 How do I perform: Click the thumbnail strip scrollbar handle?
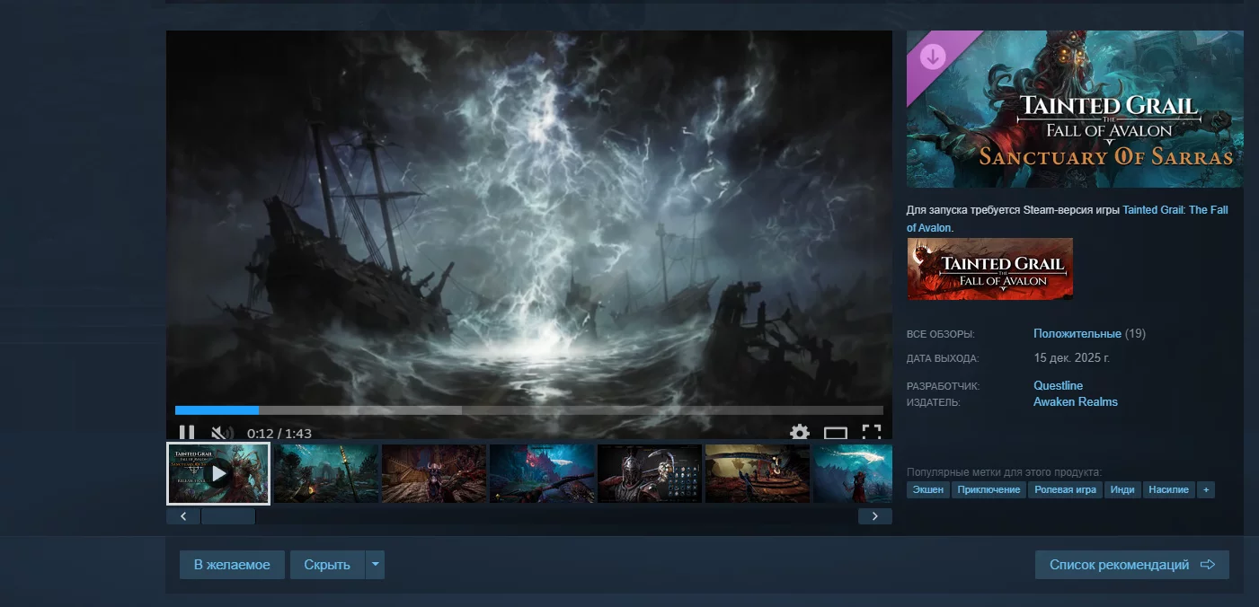pos(228,516)
